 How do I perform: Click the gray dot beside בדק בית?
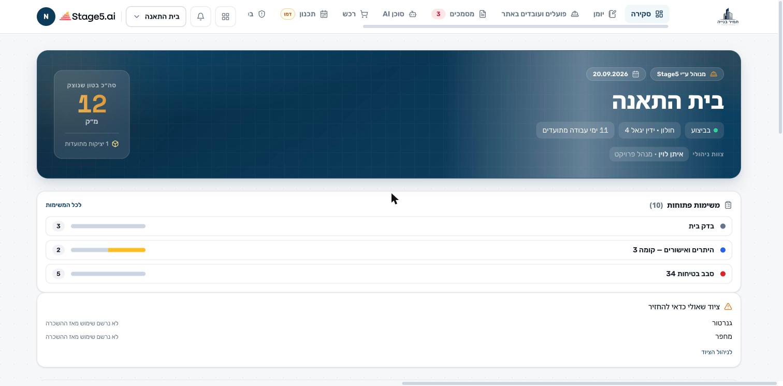(x=723, y=226)
